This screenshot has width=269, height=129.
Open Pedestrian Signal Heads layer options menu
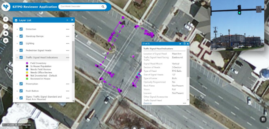(68, 51)
